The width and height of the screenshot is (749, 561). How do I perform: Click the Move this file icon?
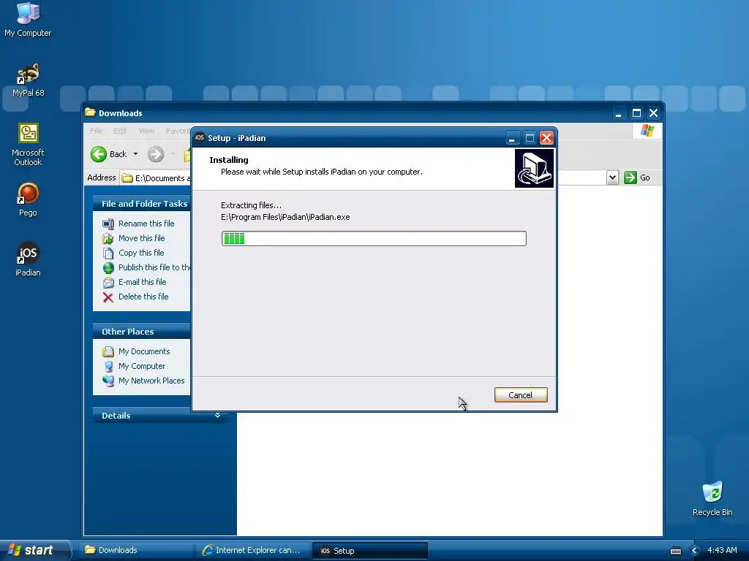coord(108,239)
